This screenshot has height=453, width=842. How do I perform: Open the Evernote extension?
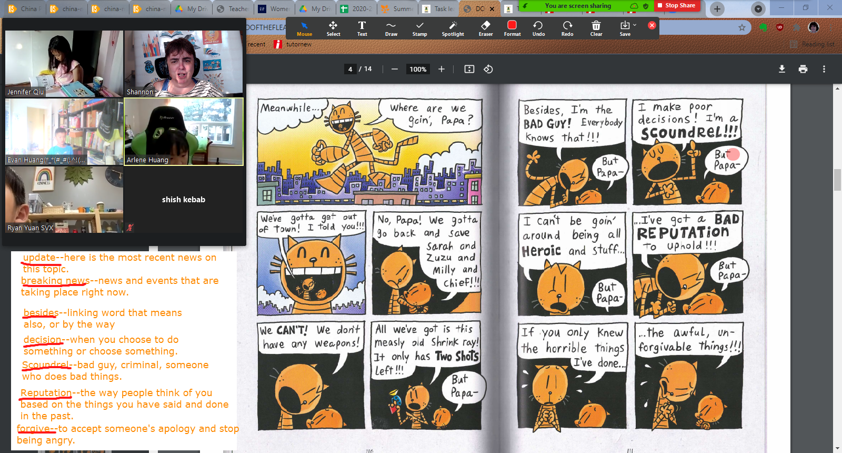click(764, 27)
